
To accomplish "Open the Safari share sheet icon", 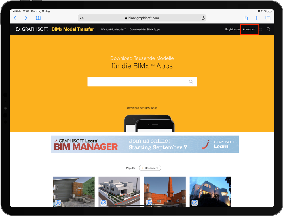I will click(246, 18).
